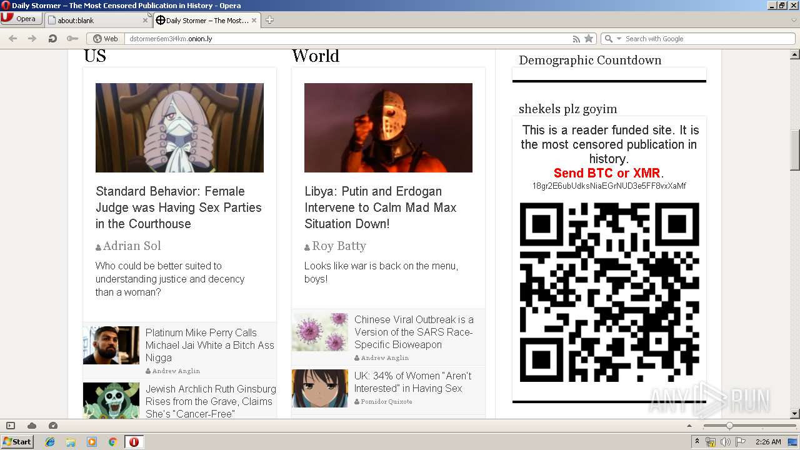Open author link Adrian Sol
800x450 pixels.
[x=132, y=246]
